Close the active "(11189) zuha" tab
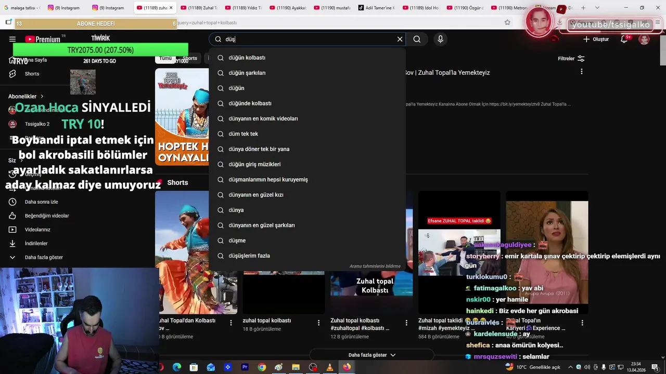The height and width of the screenshot is (374, 666). pos(171,8)
